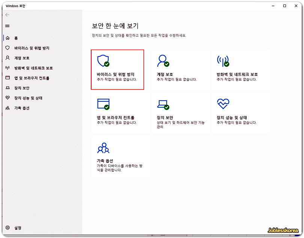The width and height of the screenshot is (304, 238).
Task: Click the 상태 보기 및 하드웨어 보안 기능 관리 text
Action: point(181,125)
